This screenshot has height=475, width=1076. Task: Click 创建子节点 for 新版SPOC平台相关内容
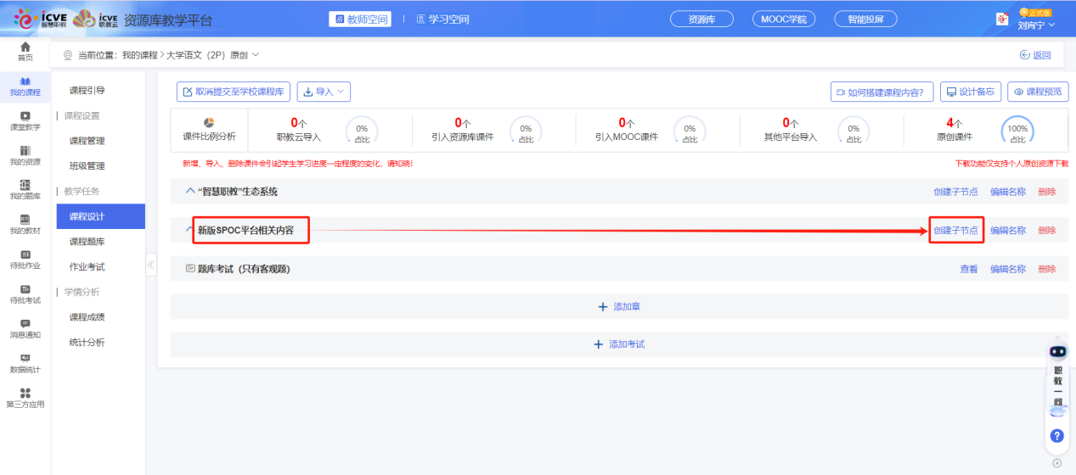tap(955, 231)
